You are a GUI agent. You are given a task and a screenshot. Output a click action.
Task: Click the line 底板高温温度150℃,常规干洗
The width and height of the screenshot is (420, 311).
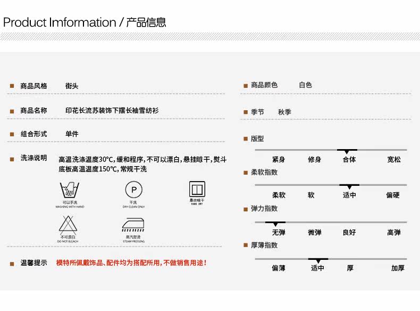103,169
